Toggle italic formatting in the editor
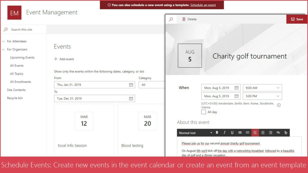 (x=224, y=132)
